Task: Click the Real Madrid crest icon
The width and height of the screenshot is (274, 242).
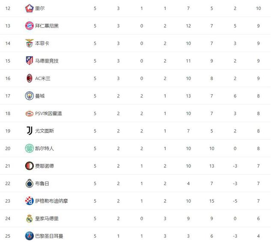Action: coord(29,218)
